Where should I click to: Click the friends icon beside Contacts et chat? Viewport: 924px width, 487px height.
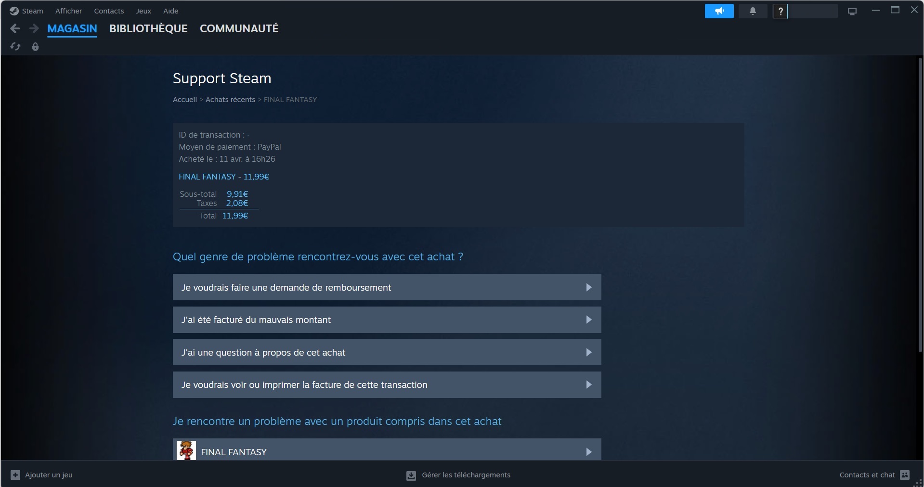pos(905,475)
